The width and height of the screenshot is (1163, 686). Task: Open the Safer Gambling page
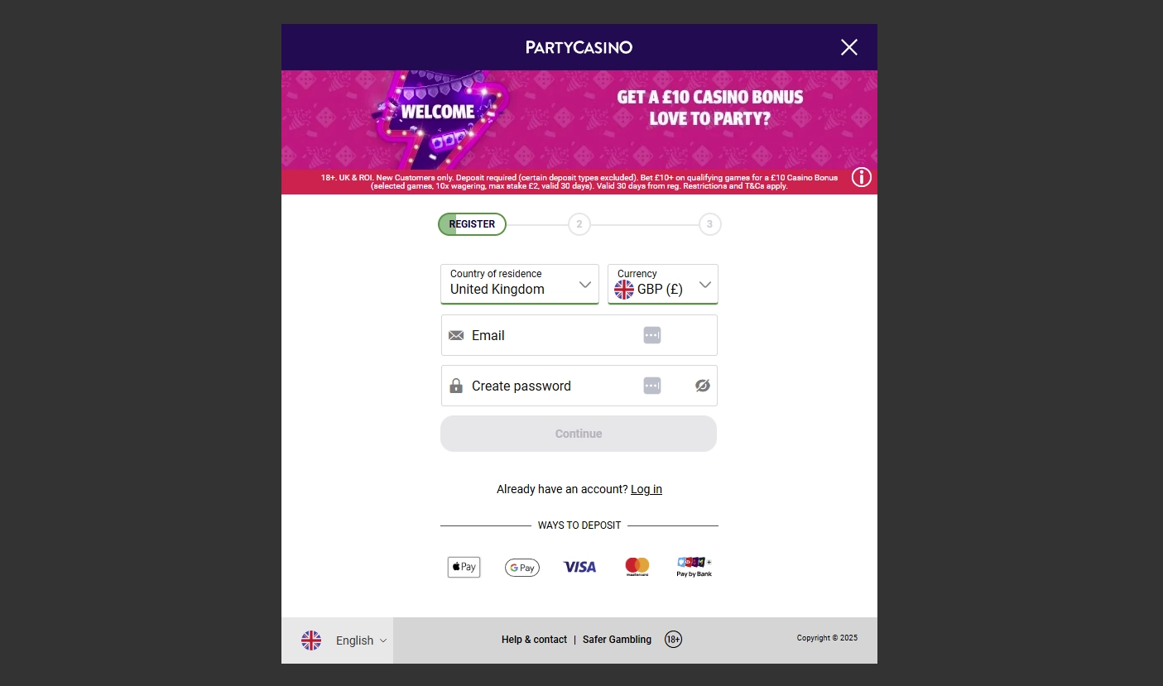(617, 639)
